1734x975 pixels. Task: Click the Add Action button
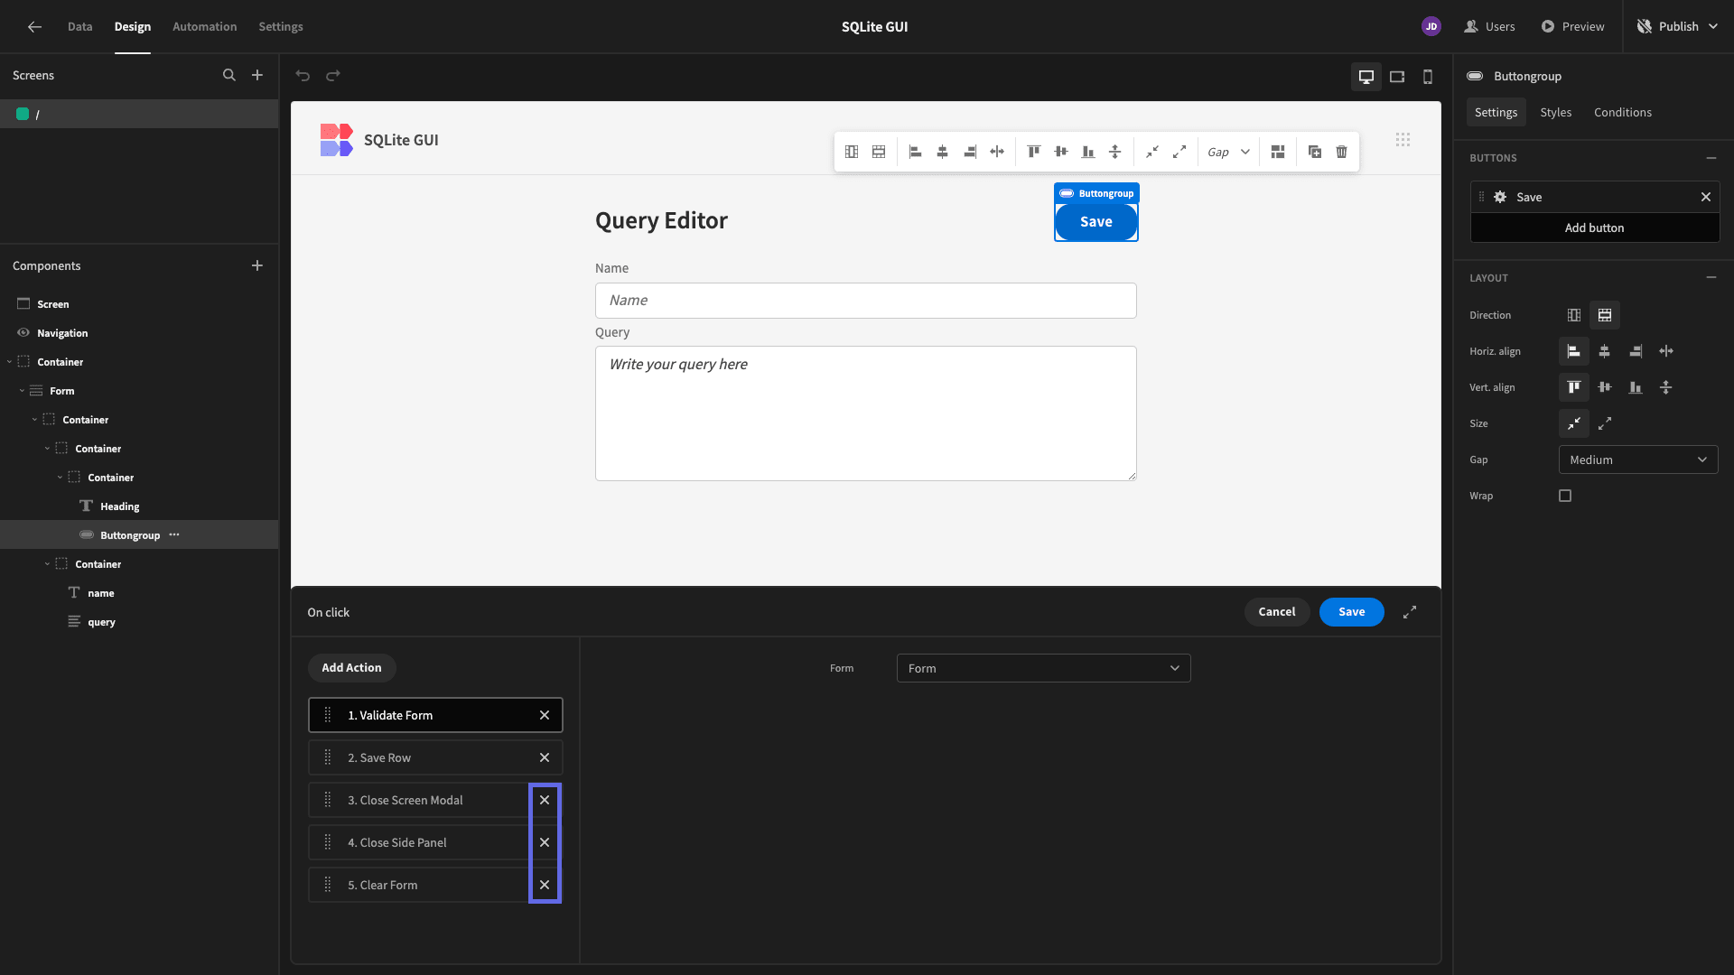351,668
